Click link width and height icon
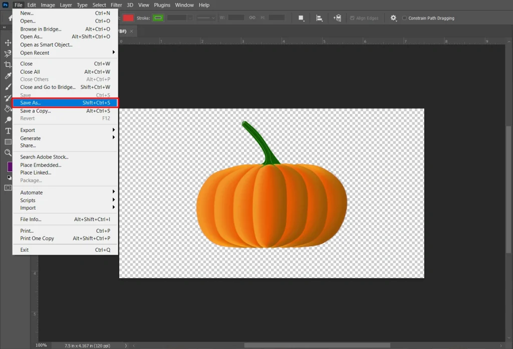The height and width of the screenshot is (349, 513). (x=252, y=18)
